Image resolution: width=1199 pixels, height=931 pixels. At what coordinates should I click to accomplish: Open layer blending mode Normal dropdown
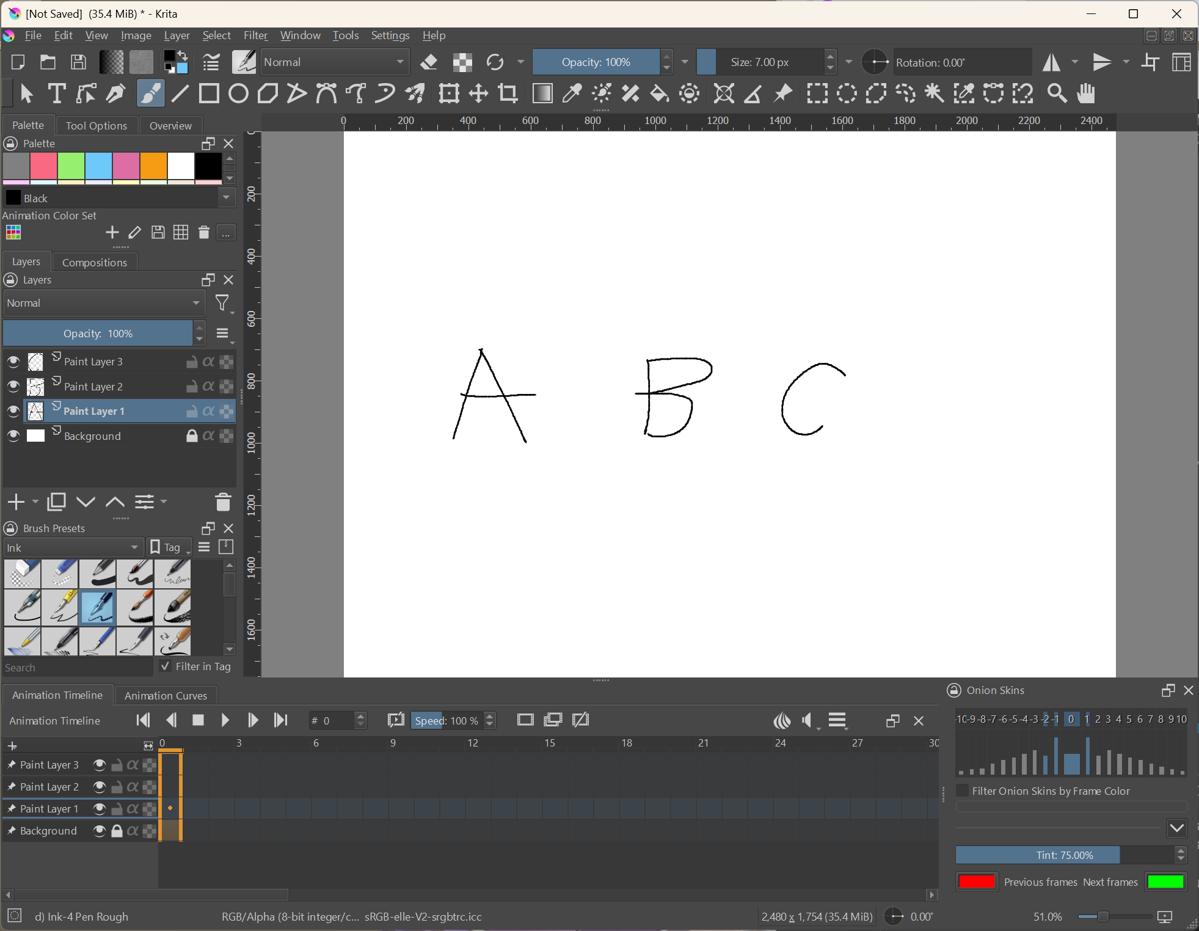coord(104,303)
